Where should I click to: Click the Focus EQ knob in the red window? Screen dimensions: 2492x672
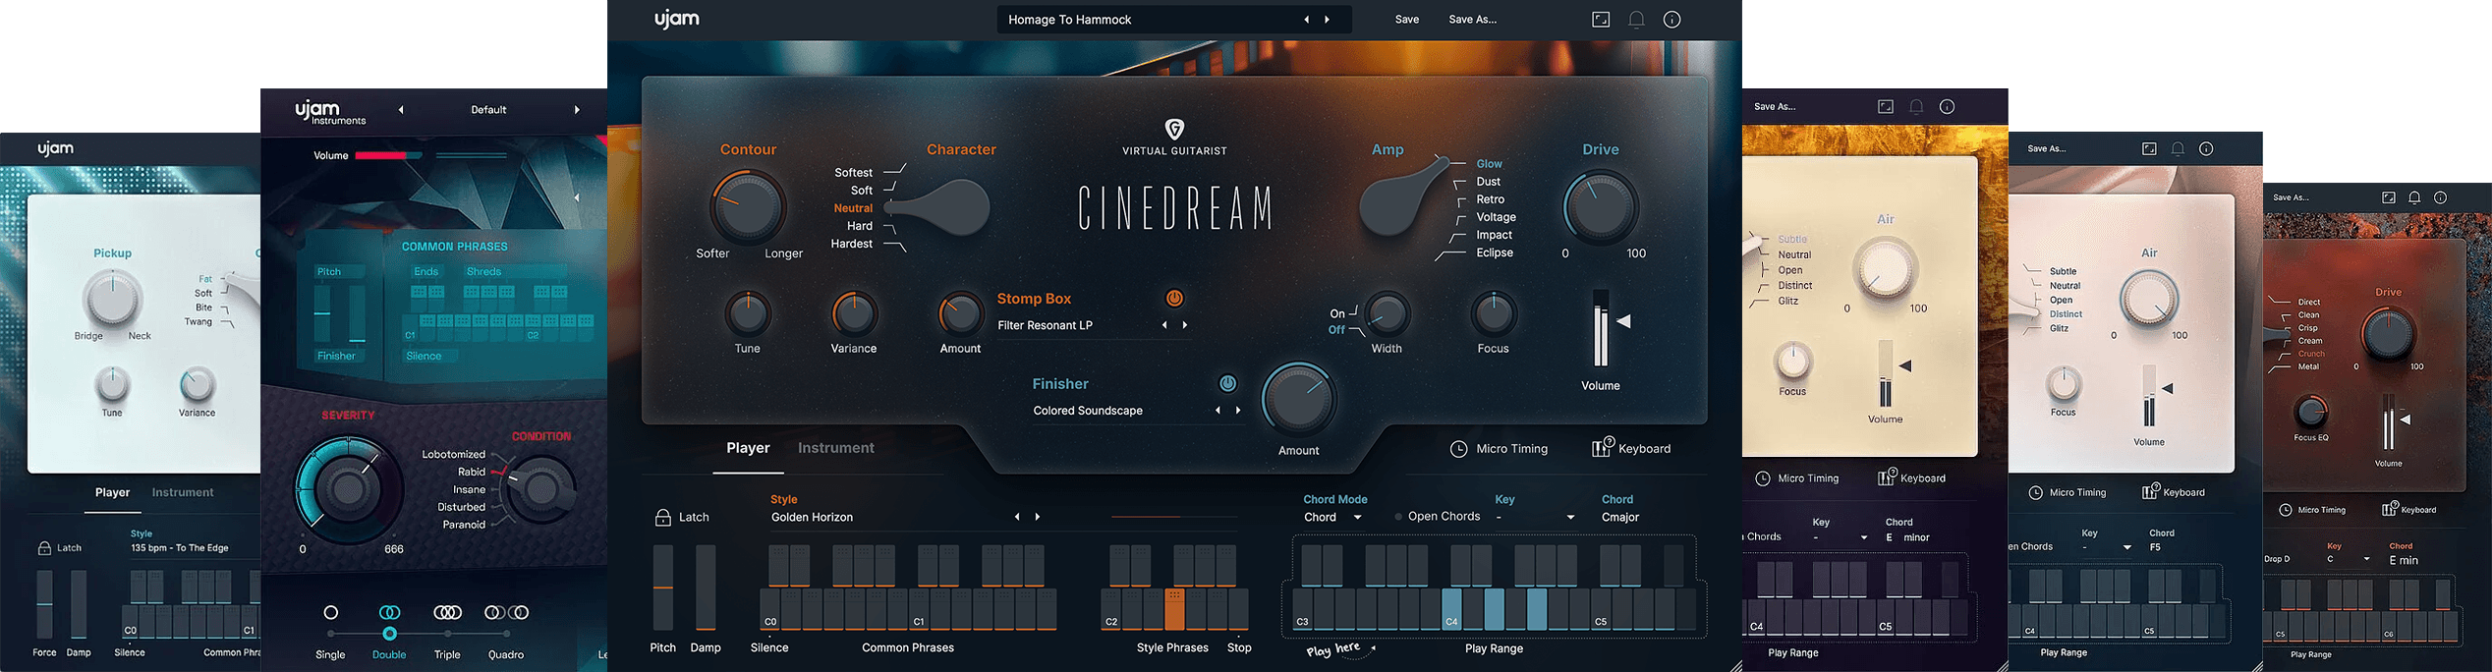2310,412
